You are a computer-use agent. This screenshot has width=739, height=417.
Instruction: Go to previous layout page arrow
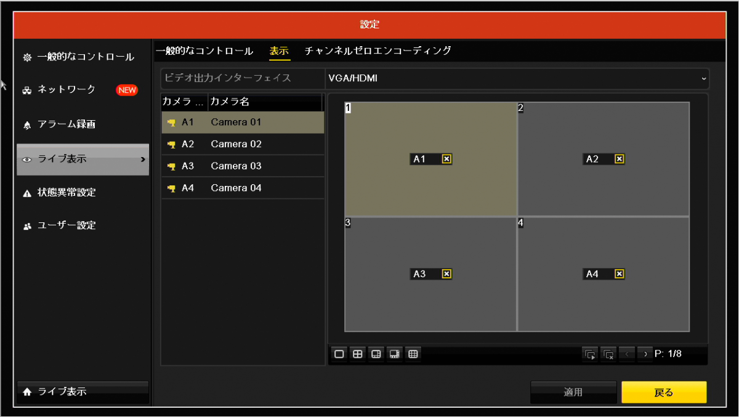(626, 354)
